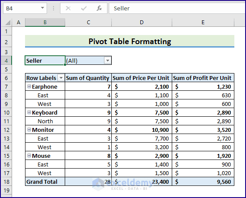Select all cells using the corner triangle
The image size is (246, 198).
click(x=8, y=22)
